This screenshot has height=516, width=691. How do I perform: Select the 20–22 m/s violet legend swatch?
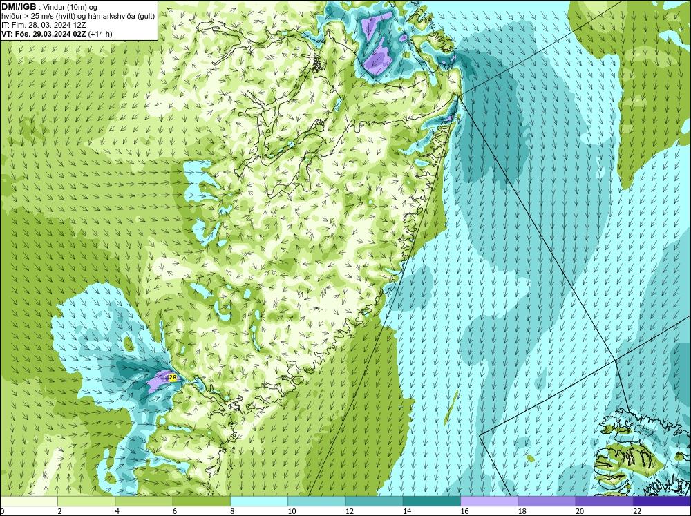pyautogui.click(x=604, y=501)
